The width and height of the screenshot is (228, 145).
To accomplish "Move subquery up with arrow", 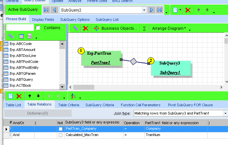I will coord(198,10).
